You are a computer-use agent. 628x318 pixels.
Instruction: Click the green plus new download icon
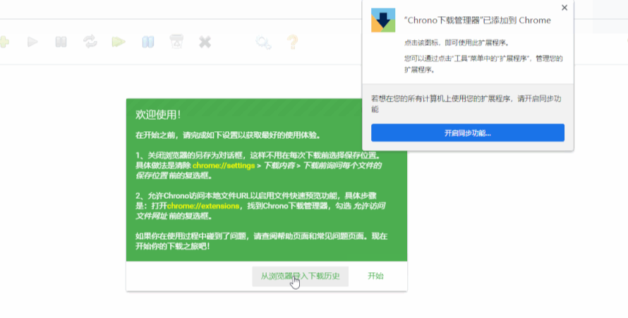(x=4, y=42)
